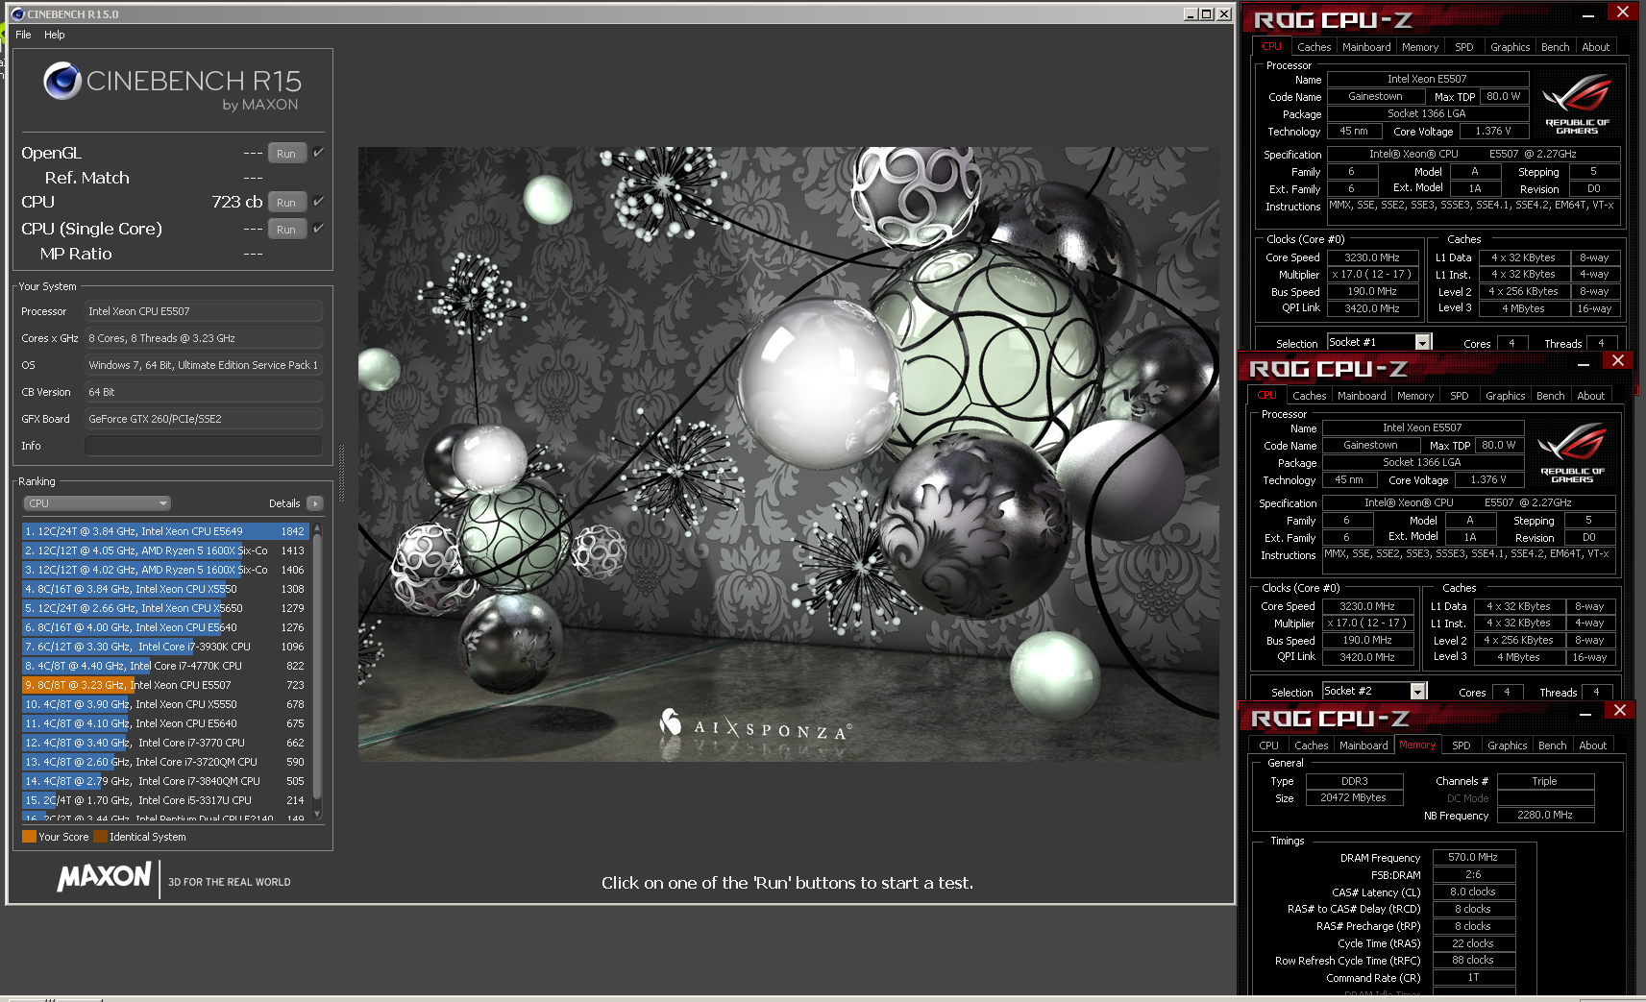Viewport: 1646px width, 1002px height.
Task: Run the CPU benchmark test
Action: (x=286, y=203)
